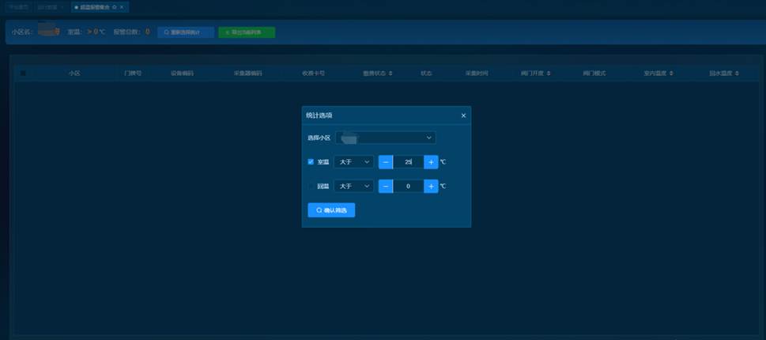Click the green export list button
The width and height of the screenshot is (766, 340).
248,32
